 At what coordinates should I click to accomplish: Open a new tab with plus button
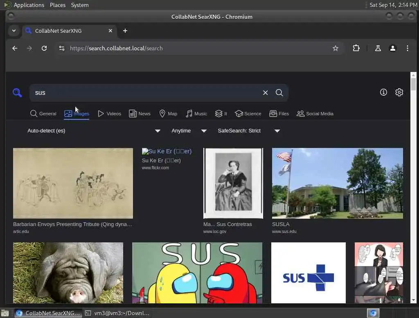click(125, 31)
